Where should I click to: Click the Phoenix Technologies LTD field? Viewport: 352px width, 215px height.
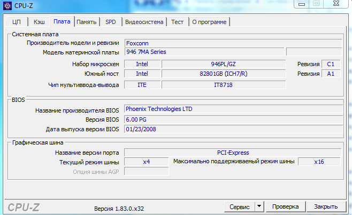(x=233, y=109)
